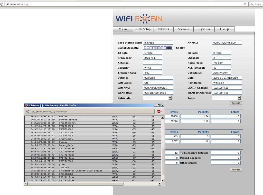263x195 pixels.
Task: Select the BOB14b network row
Action: click(x=93, y=117)
